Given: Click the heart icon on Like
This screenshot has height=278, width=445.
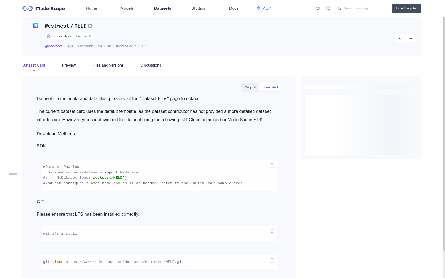Looking at the screenshot, I should tap(401, 38).
